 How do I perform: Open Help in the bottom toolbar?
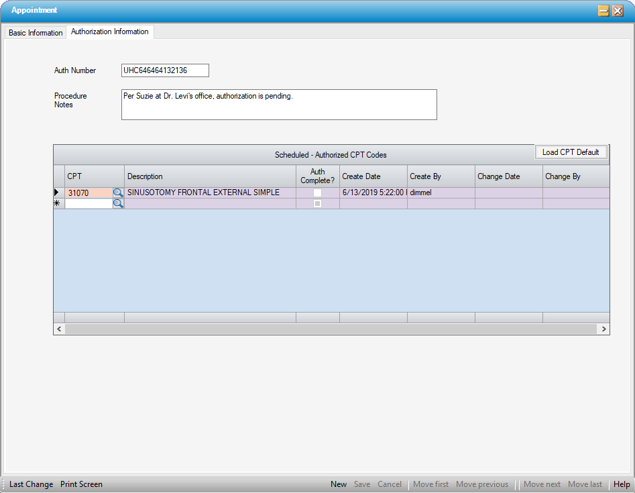coord(622,484)
